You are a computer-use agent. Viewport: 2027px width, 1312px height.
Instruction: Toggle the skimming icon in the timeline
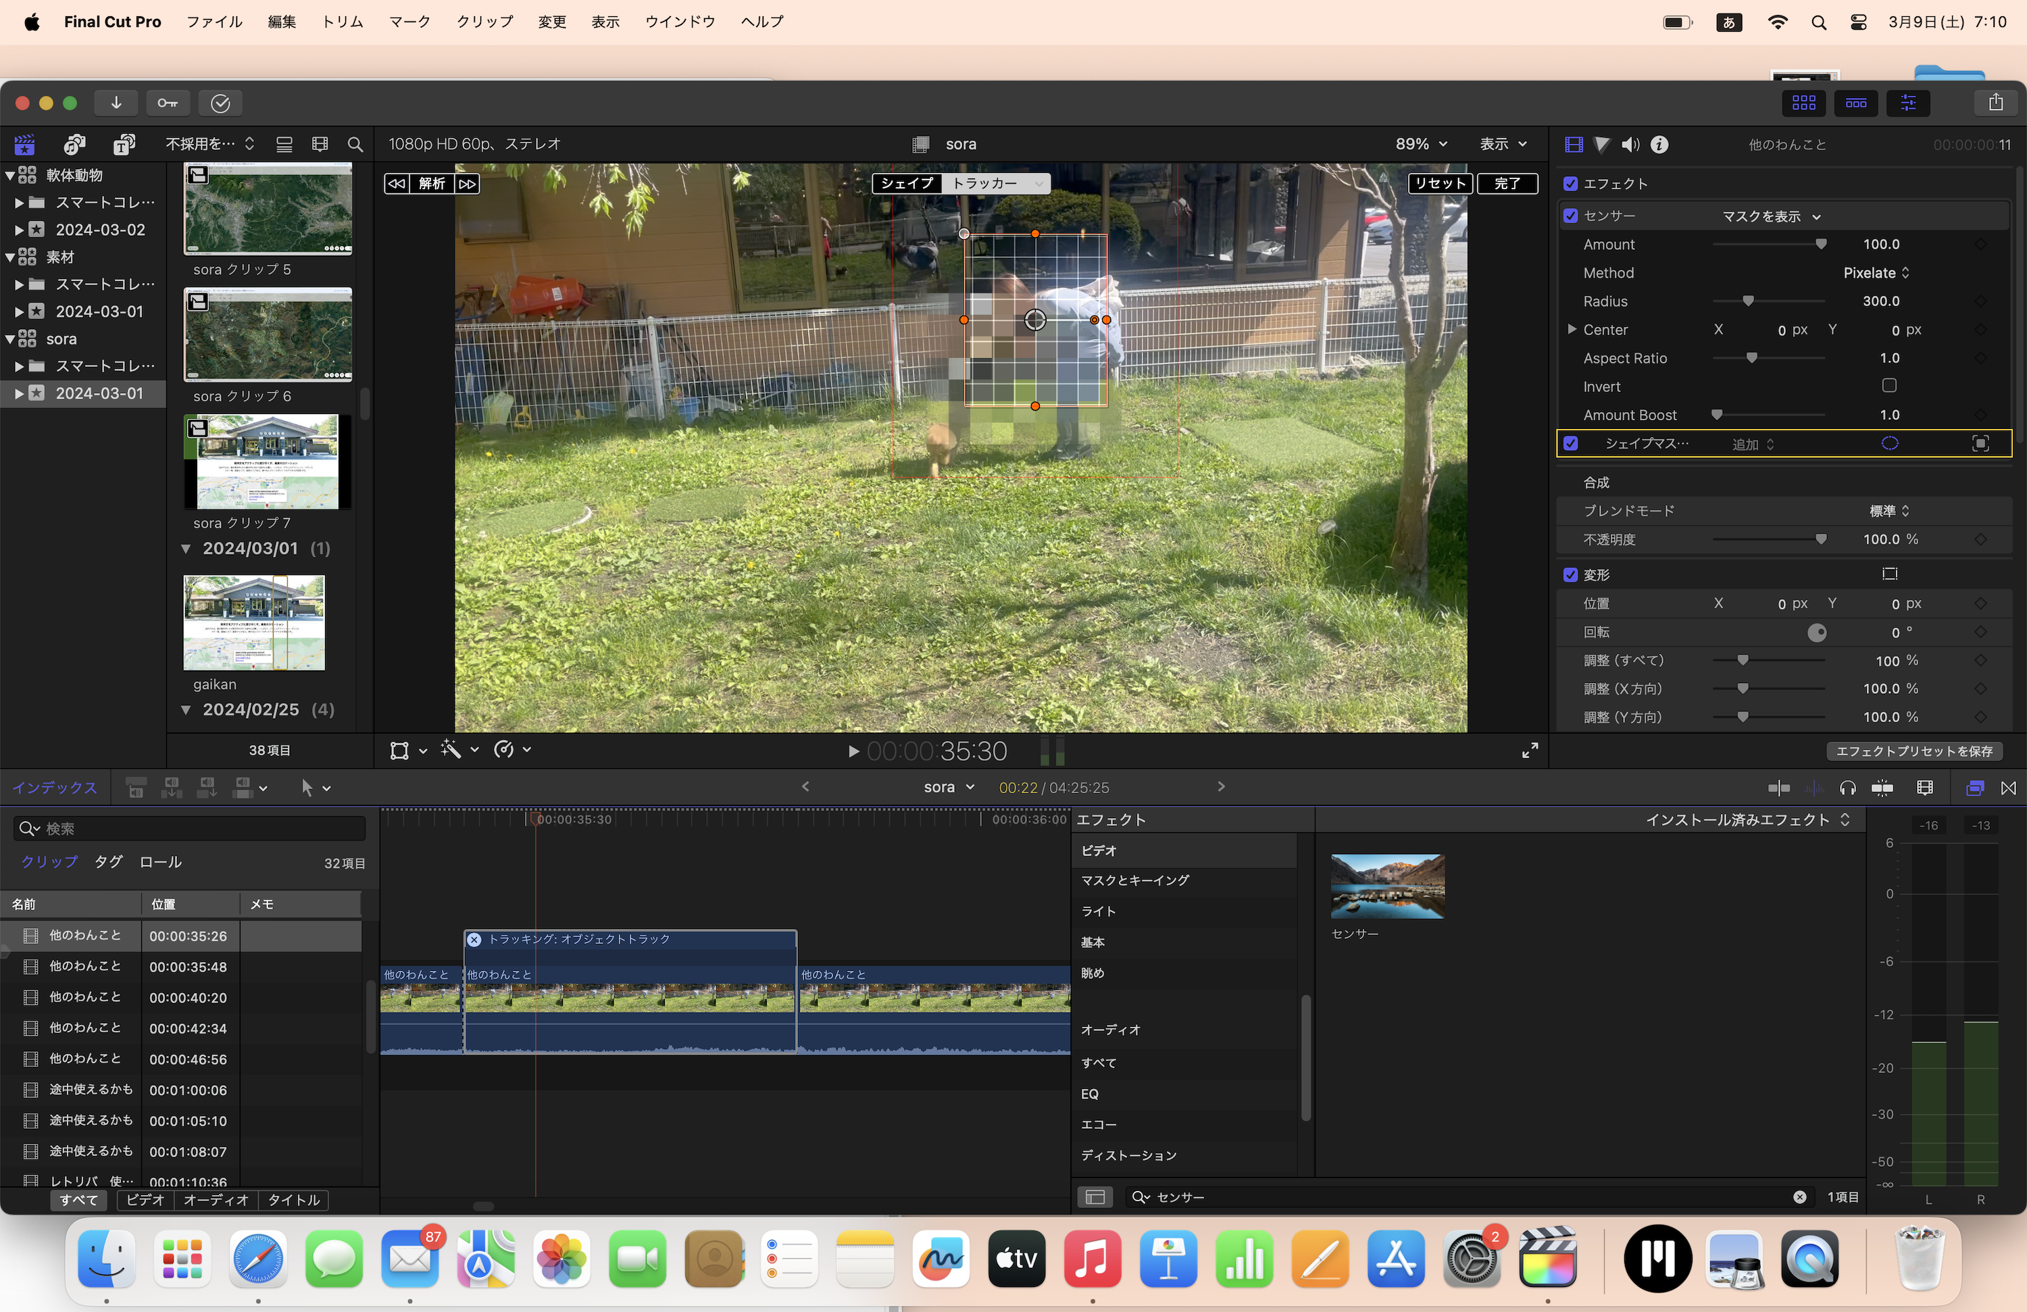click(x=1779, y=788)
